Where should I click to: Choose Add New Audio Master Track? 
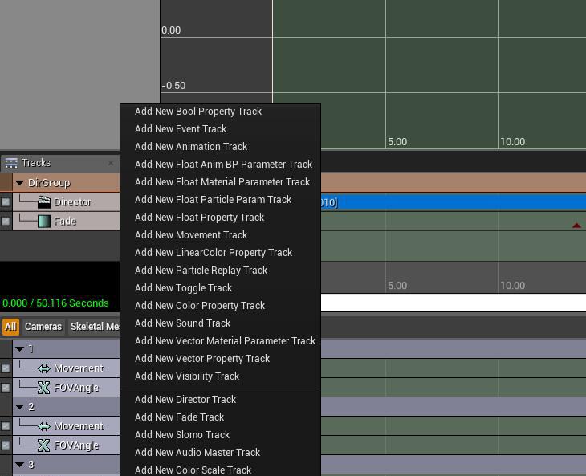coord(220,453)
